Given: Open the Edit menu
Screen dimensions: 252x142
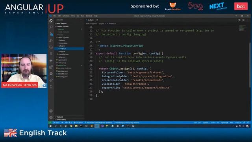Looking at the screenshot, I should click(x=59, y=16).
